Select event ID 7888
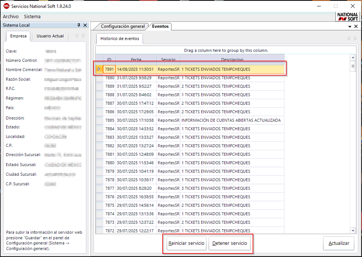This screenshot has height=257, width=362. 110,95
